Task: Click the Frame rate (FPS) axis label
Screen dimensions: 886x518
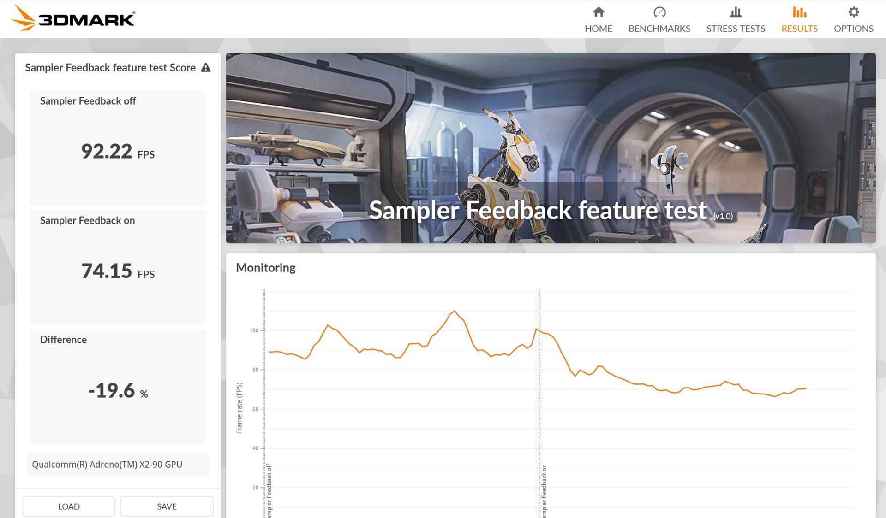Action: coord(239,408)
